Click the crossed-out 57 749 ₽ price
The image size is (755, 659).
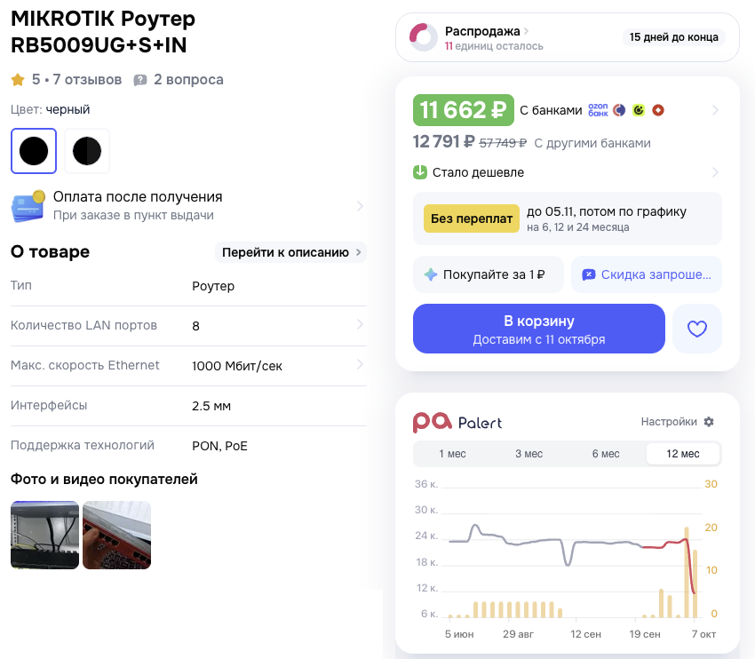coord(503,143)
